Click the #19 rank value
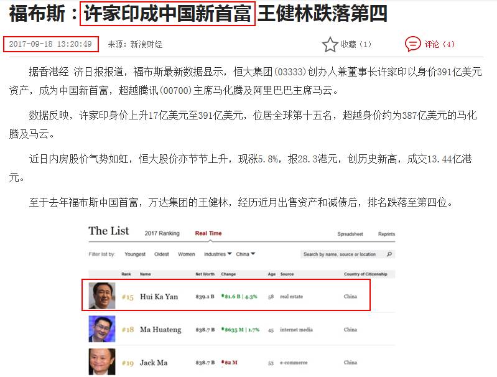This screenshot has width=497, height=377. point(128,363)
